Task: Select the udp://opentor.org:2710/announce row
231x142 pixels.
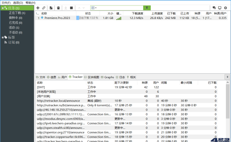Action: coord(127,132)
